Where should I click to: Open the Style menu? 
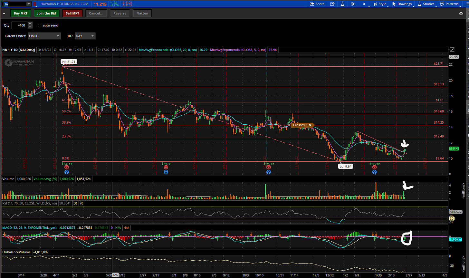pos(380,4)
